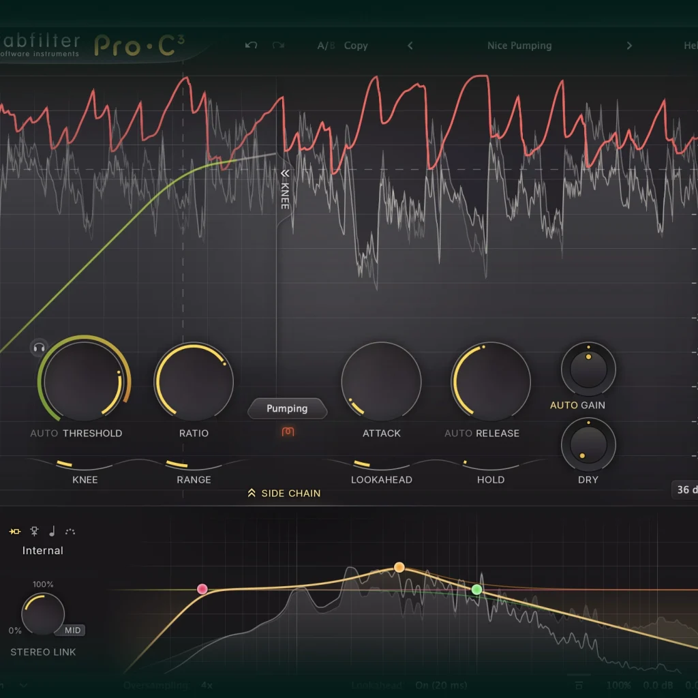
Task: Click the Internal side chain label
Action: [43, 551]
